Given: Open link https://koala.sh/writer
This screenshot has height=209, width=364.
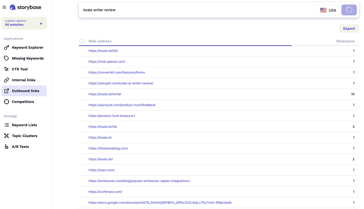Looking at the screenshot, I should 105,94.
